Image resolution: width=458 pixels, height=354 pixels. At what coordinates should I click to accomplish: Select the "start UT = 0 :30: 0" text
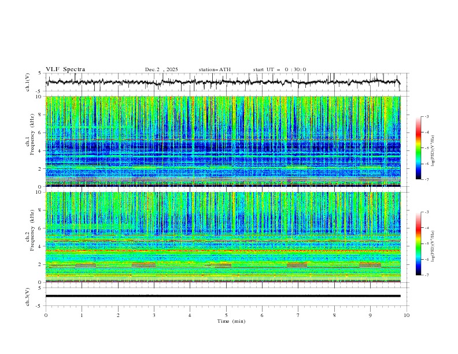click(x=279, y=69)
